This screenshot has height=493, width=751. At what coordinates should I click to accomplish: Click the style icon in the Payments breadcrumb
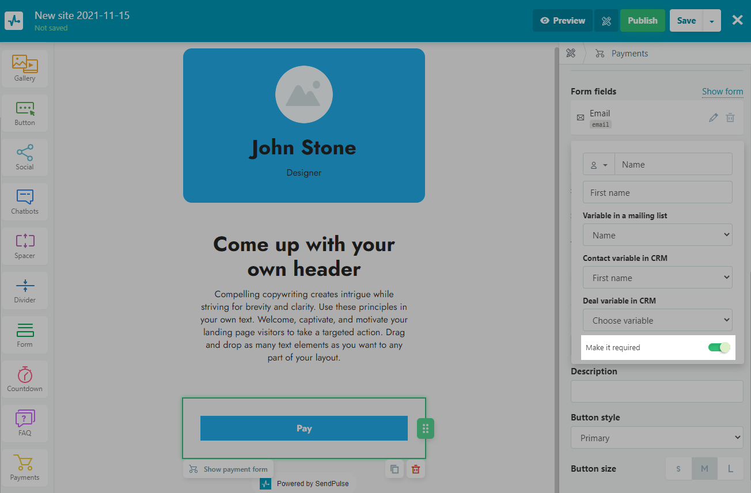(571, 53)
